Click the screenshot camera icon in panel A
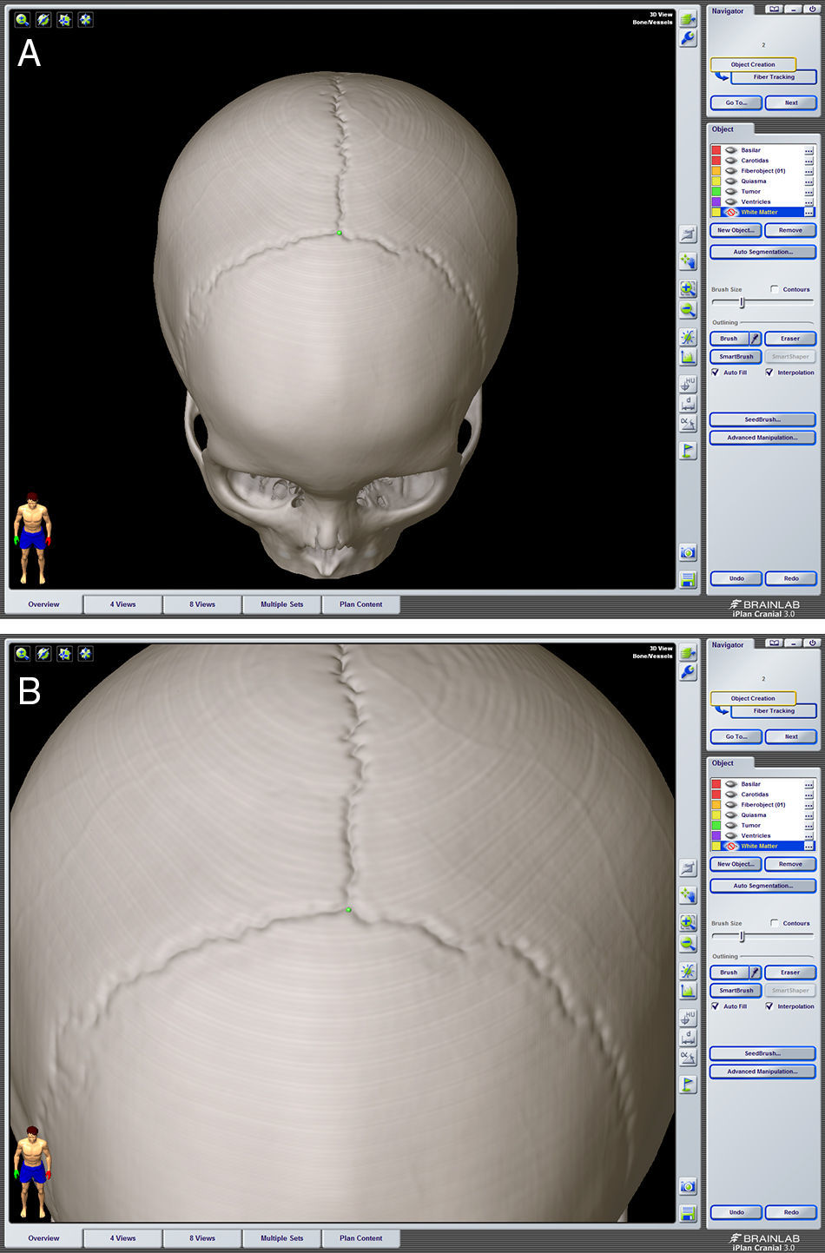This screenshot has width=825, height=1253. 688,553
